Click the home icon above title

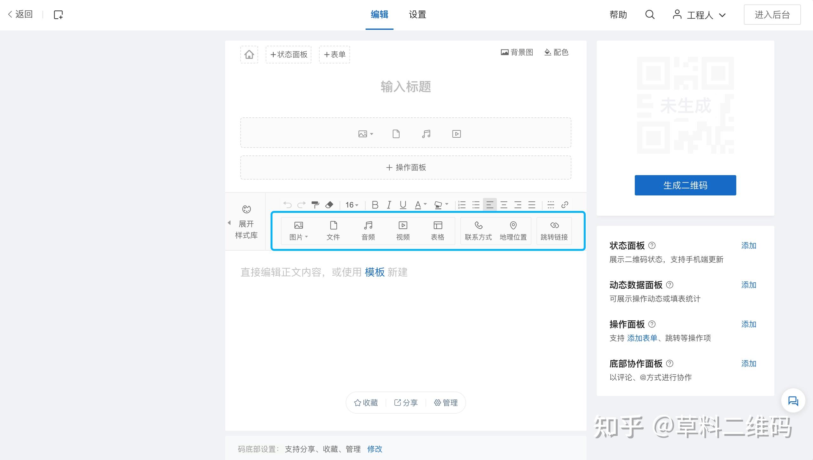click(249, 55)
